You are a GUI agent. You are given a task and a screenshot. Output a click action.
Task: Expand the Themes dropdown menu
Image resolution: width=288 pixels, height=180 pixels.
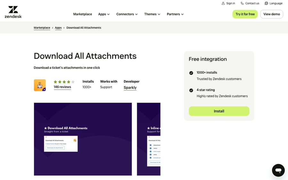pos(152,14)
